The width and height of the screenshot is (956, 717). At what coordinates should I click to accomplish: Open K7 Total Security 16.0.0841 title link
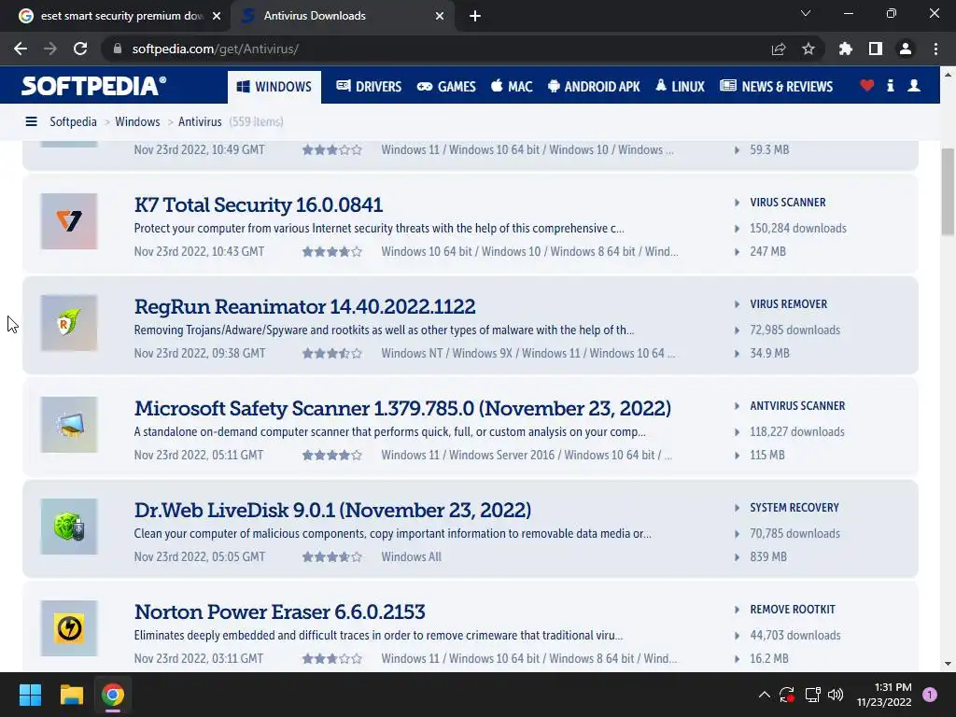coord(259,204)
